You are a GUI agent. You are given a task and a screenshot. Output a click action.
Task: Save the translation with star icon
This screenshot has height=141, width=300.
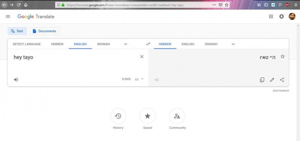coord(283,56)
